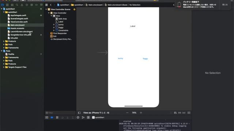This screenshot has height=131, width=234.
Task: Expand the sunny button in outline
Action: tap(54, 25)
